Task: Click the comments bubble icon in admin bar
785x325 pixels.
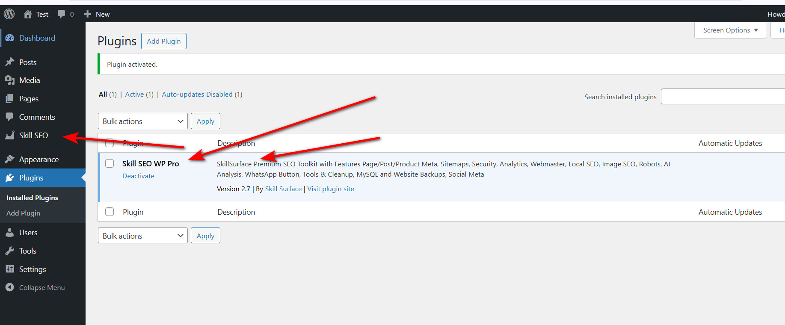Action: click(62, 14)
